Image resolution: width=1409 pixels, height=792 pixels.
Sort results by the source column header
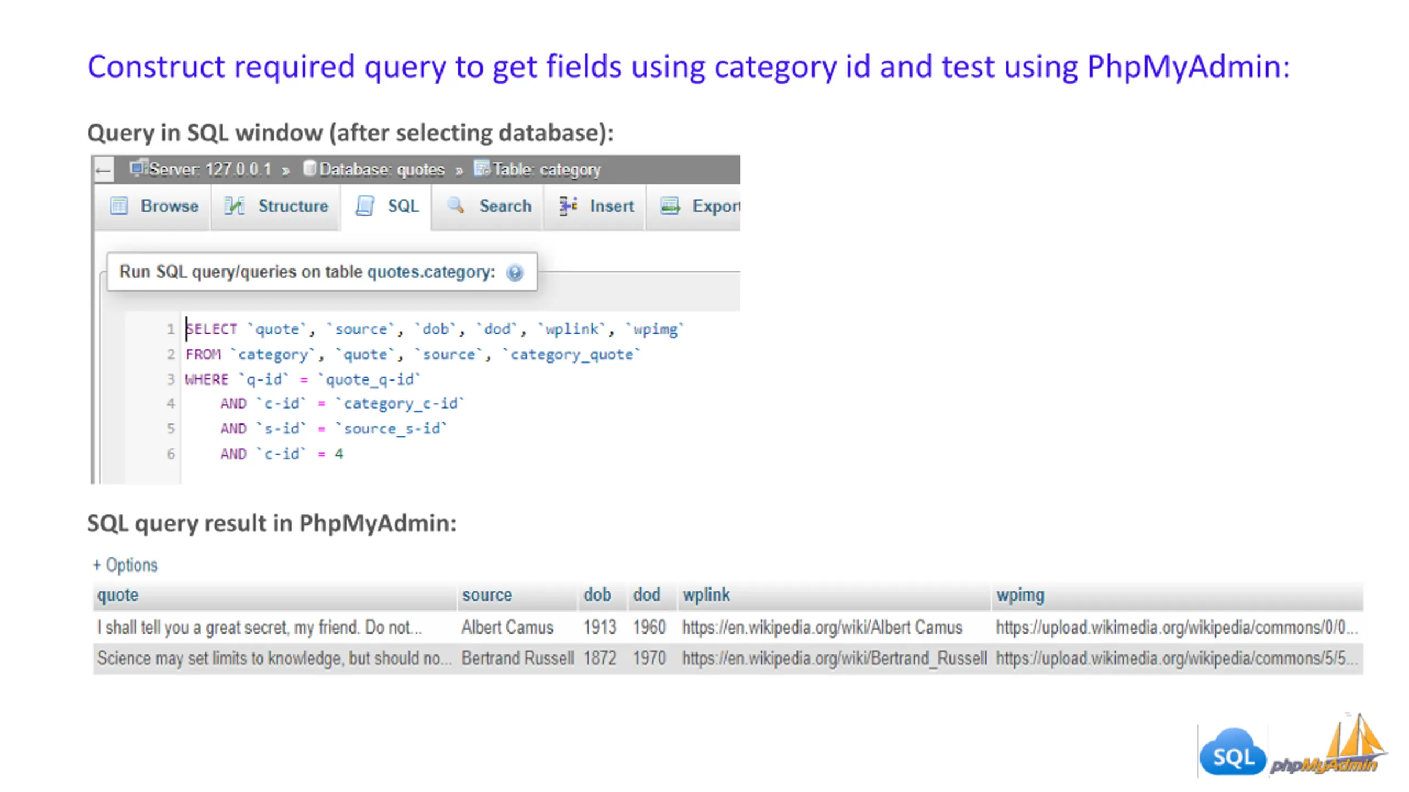(487, 595)
